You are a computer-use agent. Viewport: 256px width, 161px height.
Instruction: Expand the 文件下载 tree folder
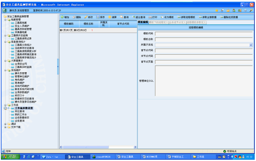[5, 127]
